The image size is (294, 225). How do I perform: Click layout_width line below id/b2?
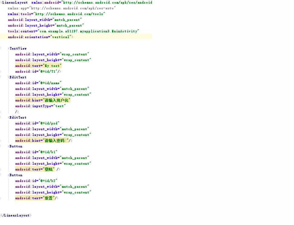click(52, 187)
